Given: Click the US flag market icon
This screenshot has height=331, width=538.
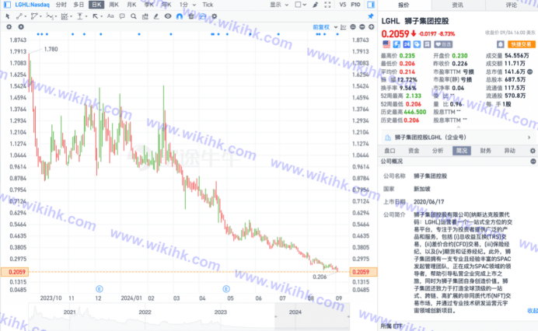Looking at the screenshot, I should coord(386,44).
